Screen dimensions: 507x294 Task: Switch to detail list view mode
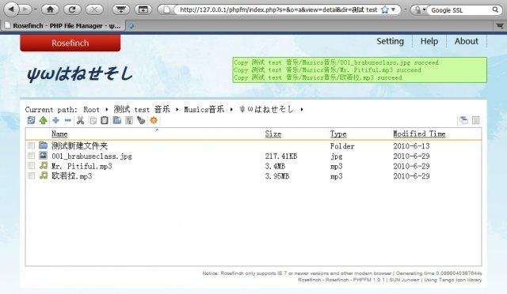(475, 120)
